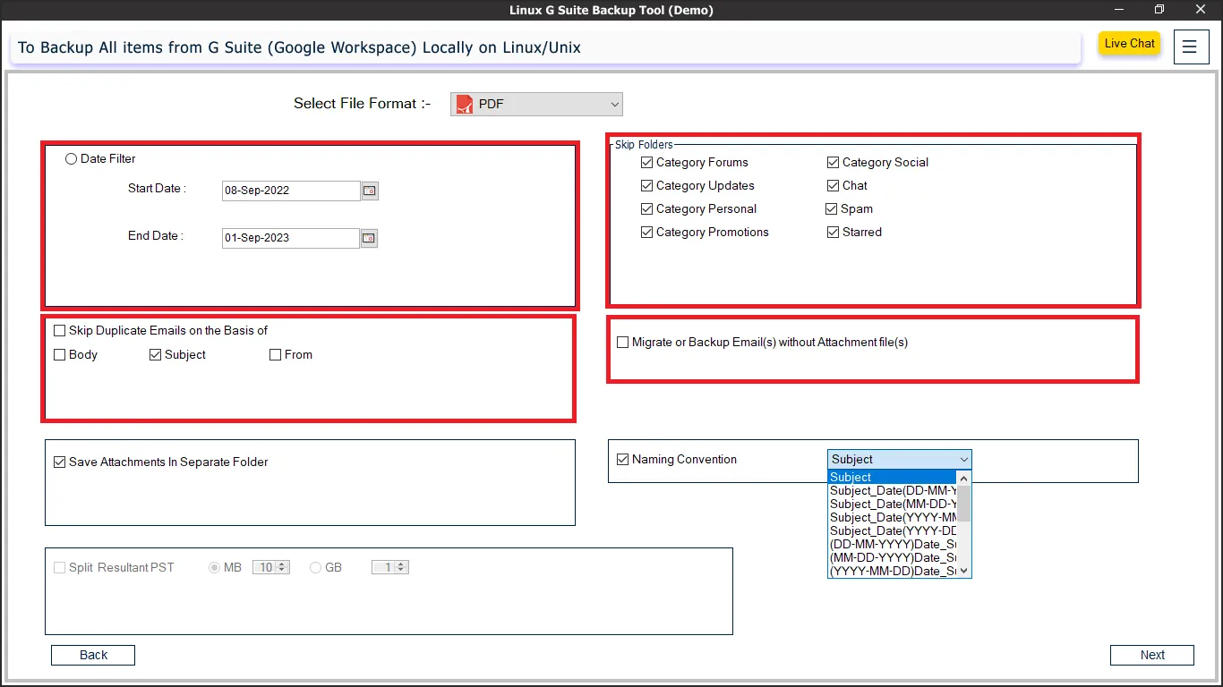Choose the (DD-MM-YYYY)Date_Subject naming option
This screenshot has width=1223, height=687.
893,544
